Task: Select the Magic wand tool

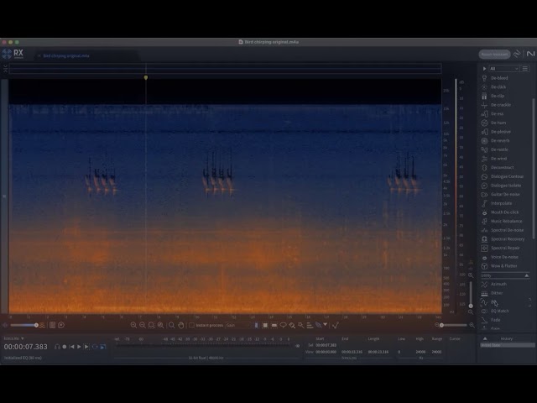Action: click(x=300, y=325)
